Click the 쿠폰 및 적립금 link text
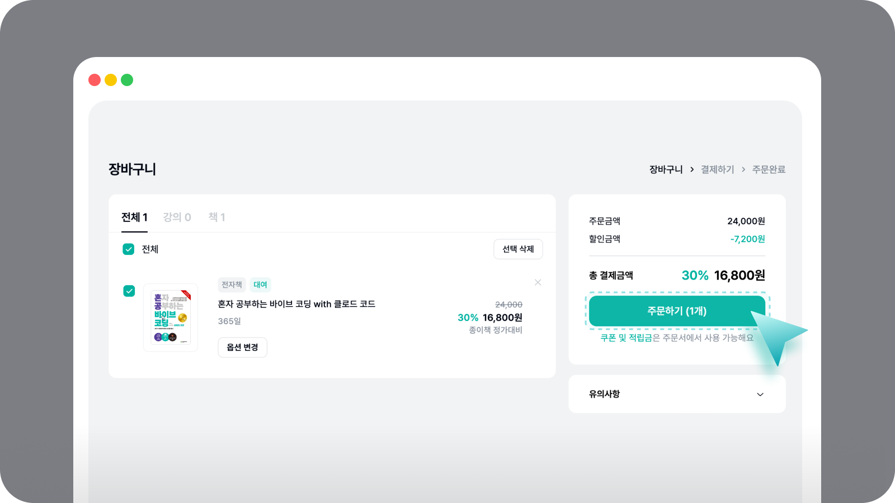 pos(626,338)
